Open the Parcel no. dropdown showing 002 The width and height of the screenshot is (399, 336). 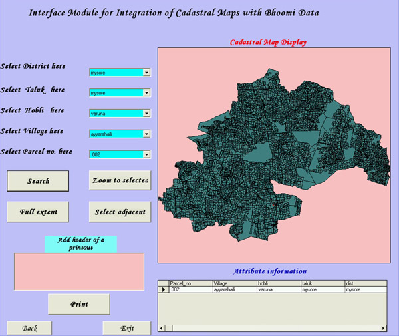tap(146, 154)
